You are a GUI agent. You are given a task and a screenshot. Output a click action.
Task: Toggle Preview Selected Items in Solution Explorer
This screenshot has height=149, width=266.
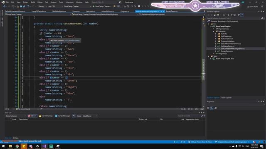coord(242,15)
